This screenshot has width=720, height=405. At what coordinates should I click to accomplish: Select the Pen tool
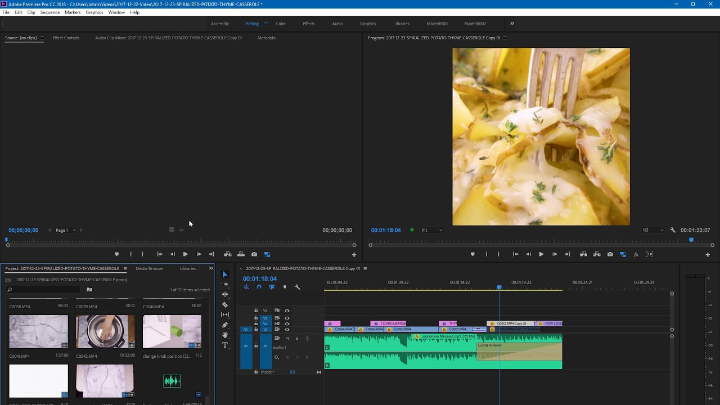click(x=225, y=325)
